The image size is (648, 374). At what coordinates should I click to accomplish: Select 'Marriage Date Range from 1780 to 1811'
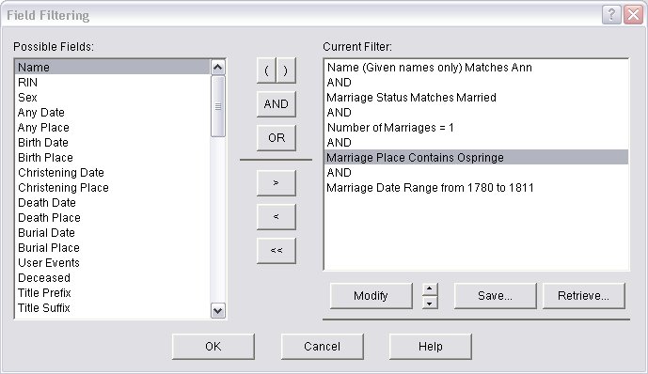click(476, 188)
